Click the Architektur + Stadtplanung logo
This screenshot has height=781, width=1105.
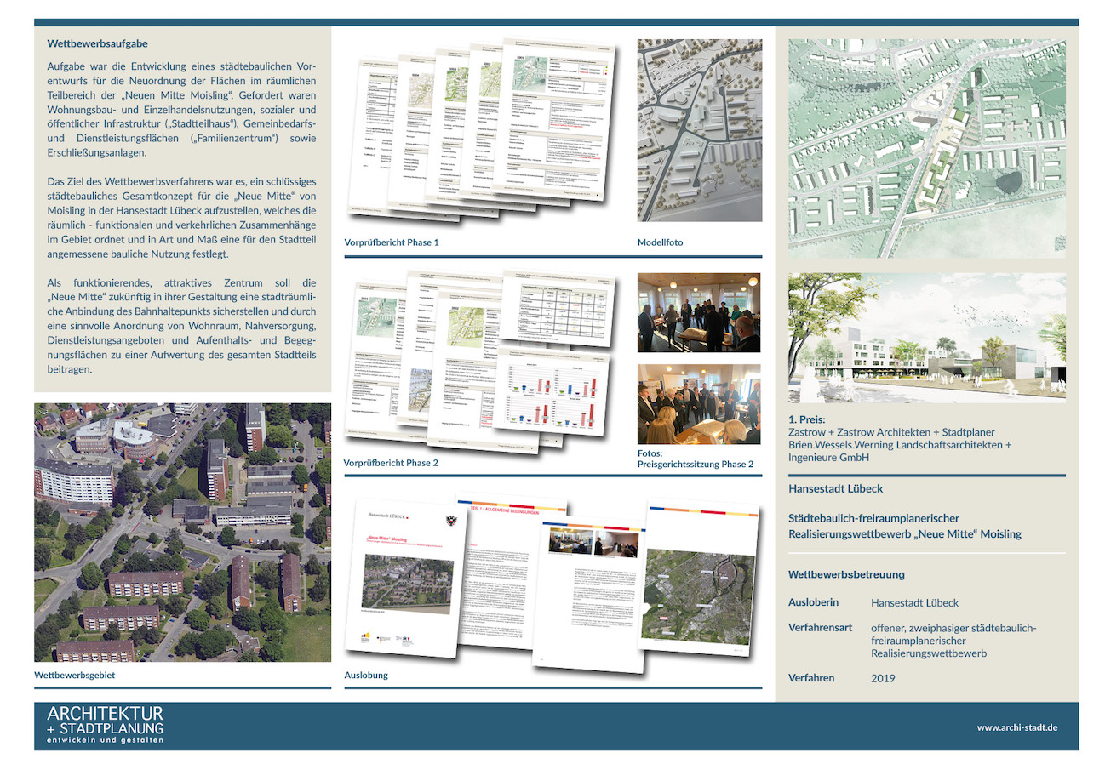[x=105, y=725]
